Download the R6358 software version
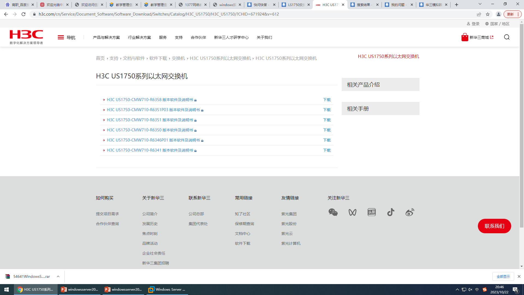Image resolution: width=524 pixels, height=295 pixels. [327, 100]
